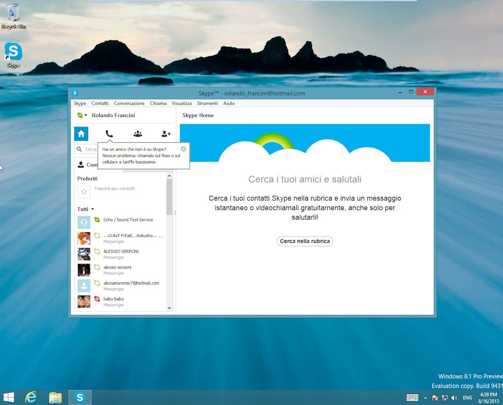This screenshot has width=503, height=405.
Task: Open the Skype Home view icon
Action: coord(81,134)
